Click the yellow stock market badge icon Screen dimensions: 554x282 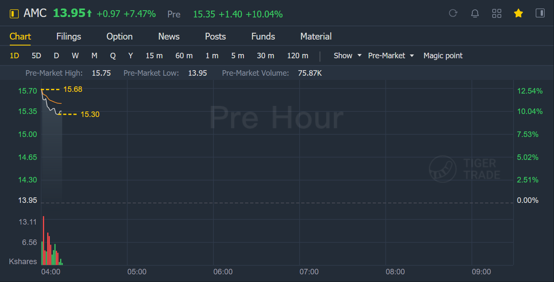(x=14, y=14)
